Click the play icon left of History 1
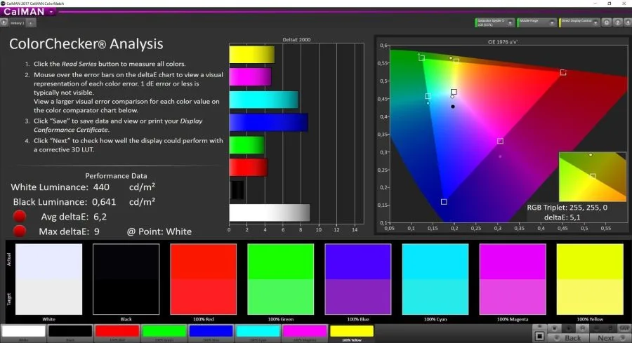 5,22
